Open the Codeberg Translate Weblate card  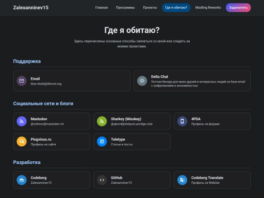(x=212, y=180)
